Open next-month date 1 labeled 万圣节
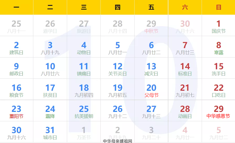Screen dimensions: 235x143 pyautogui.click(x=84, y=132)
